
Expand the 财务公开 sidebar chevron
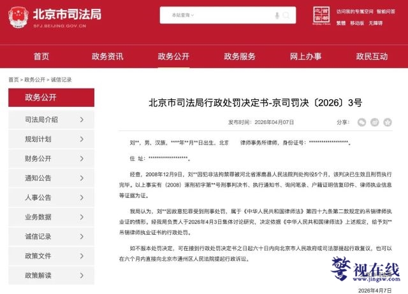pyautogui.click(x=82, y=158)
